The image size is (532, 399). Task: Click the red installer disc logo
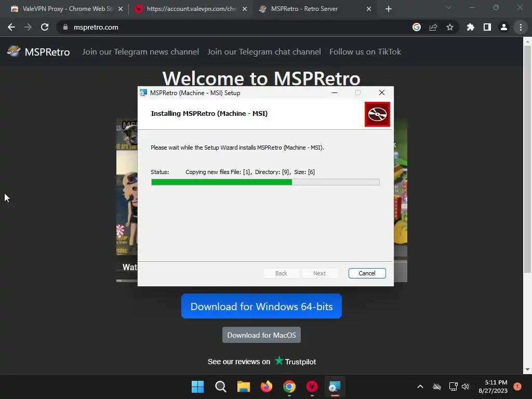(x=377, y=114)
